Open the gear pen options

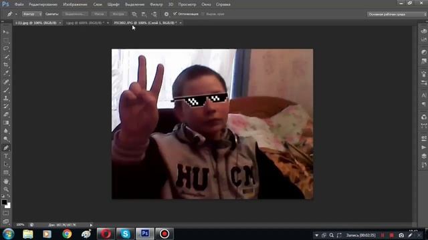click(167, 14)
